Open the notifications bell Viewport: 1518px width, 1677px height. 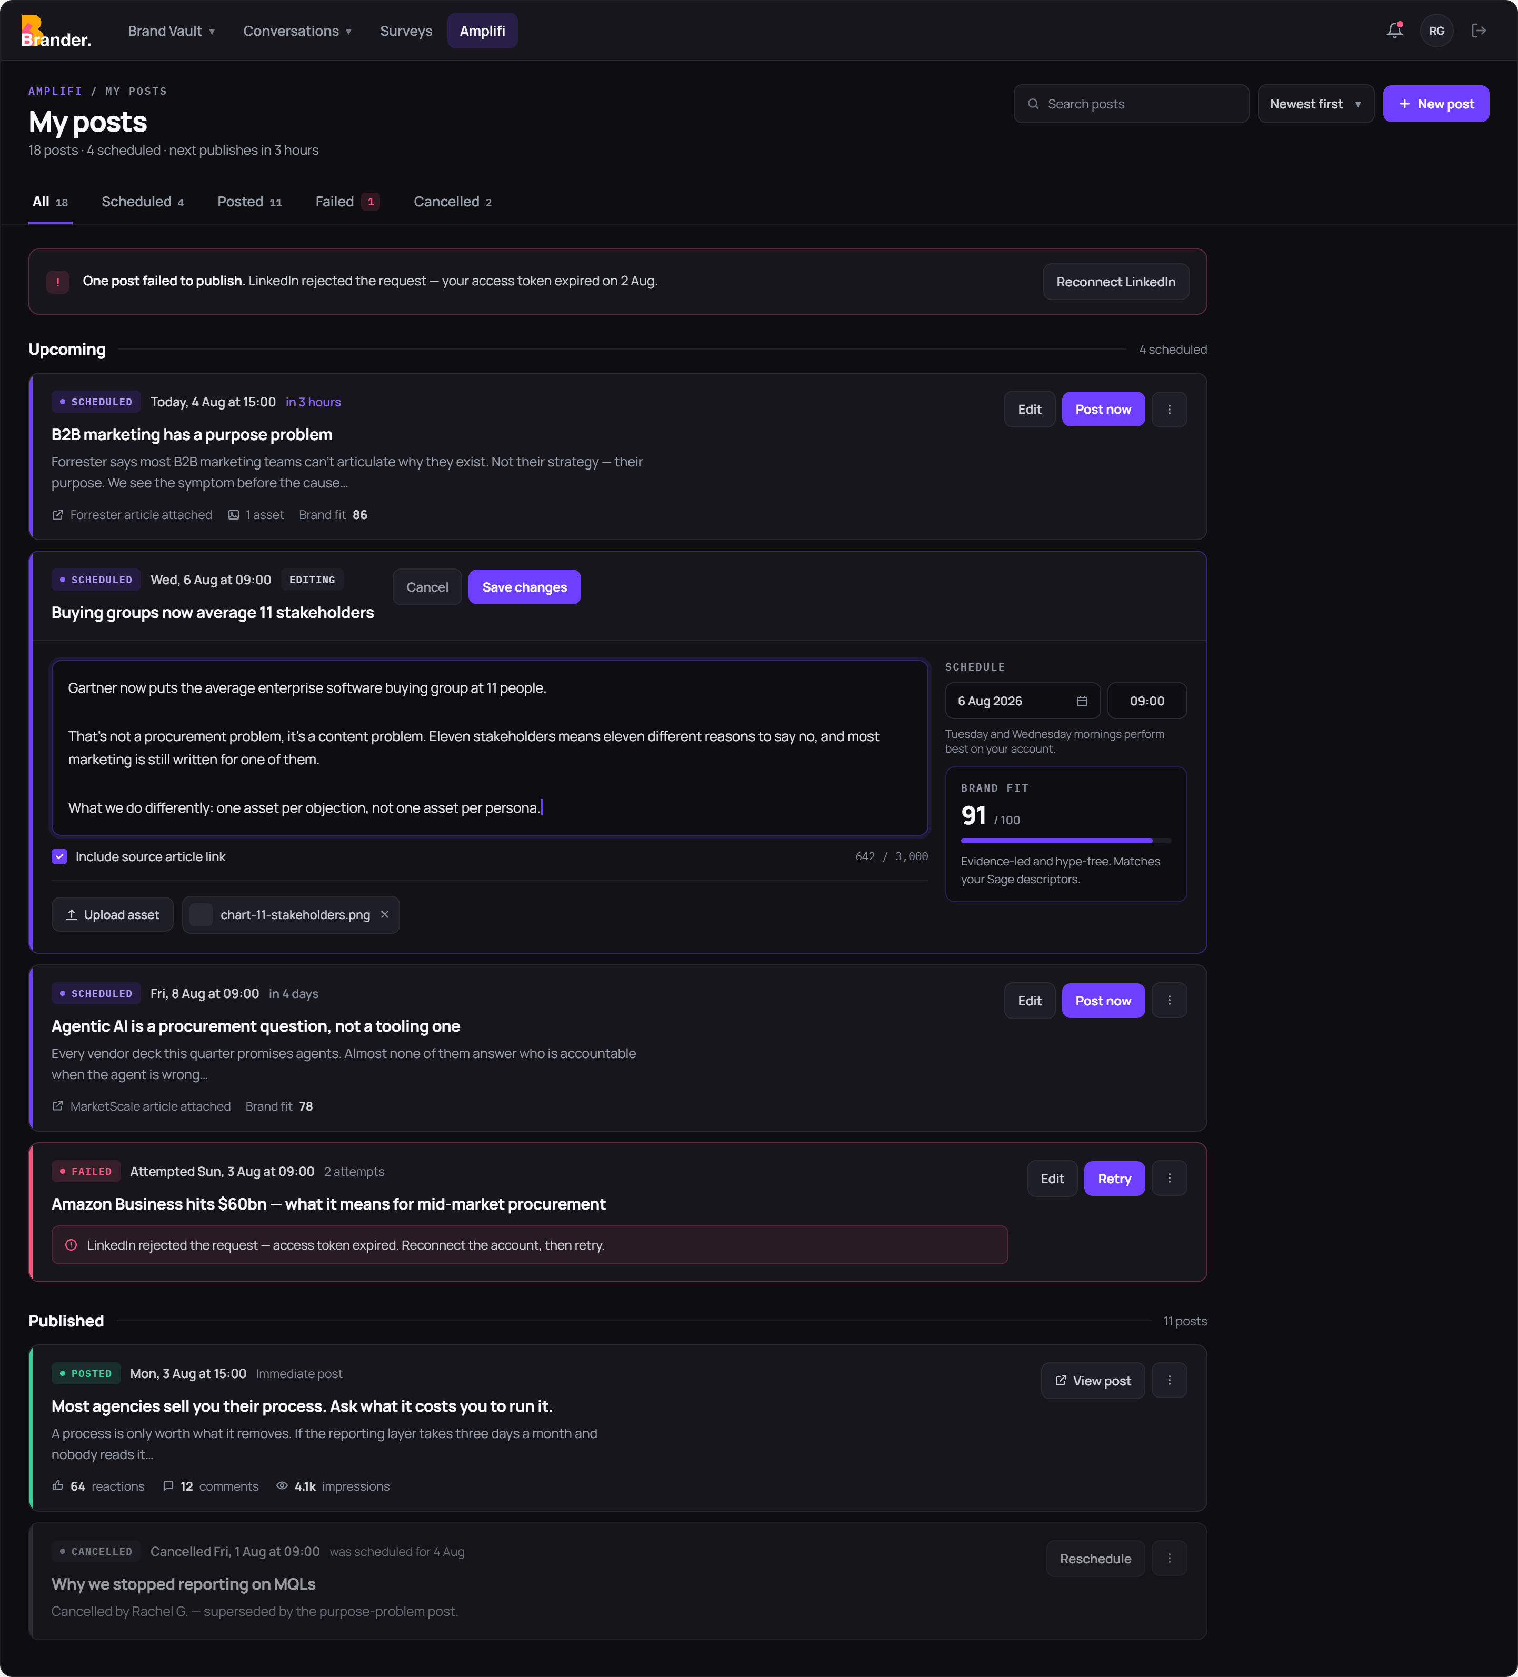pos(1395,31)
